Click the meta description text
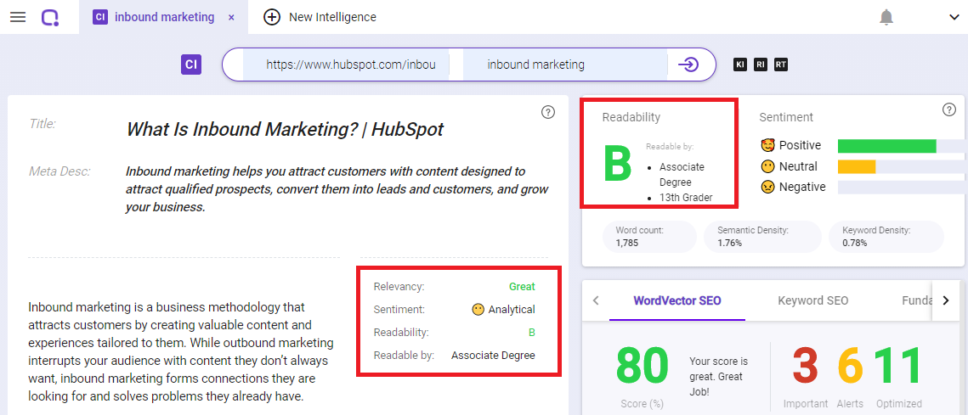Screen dimensions: 968x415 point(337,189)
